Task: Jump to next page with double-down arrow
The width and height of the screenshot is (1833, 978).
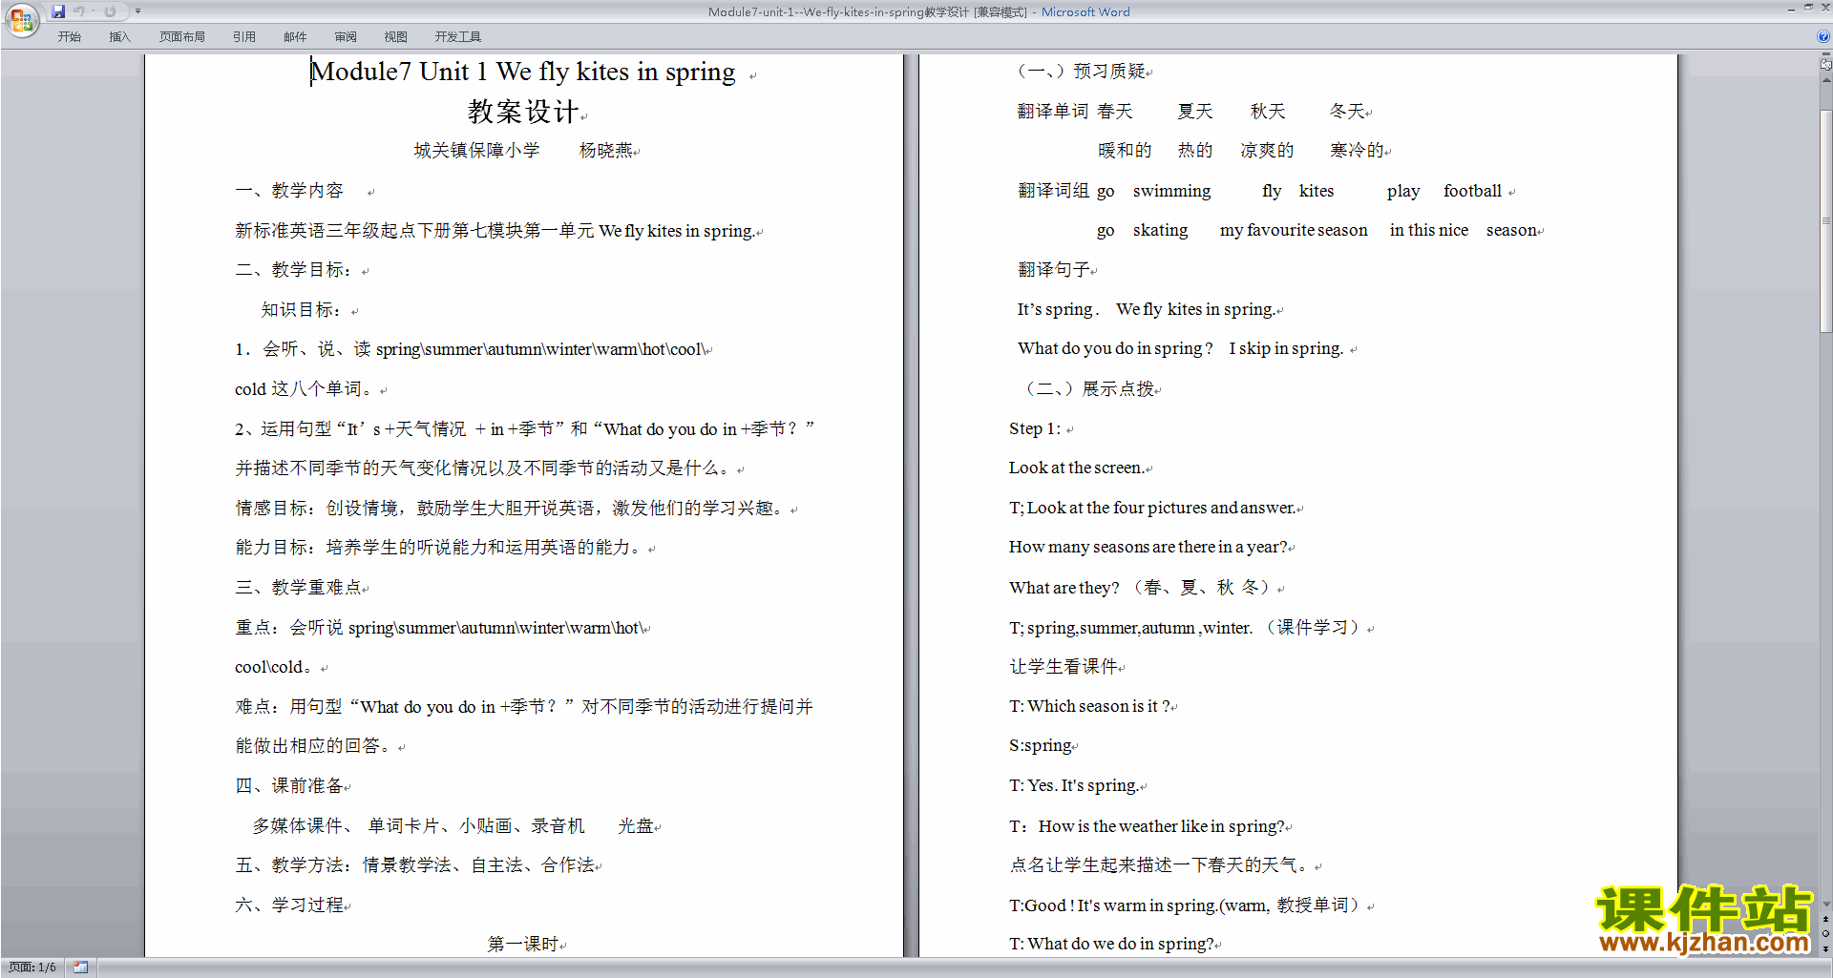Action: point(1825,948)
